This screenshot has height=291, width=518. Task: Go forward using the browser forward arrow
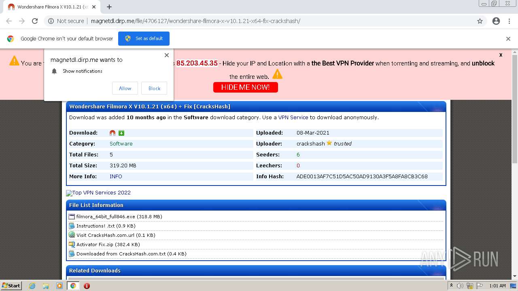coord(22,21)
